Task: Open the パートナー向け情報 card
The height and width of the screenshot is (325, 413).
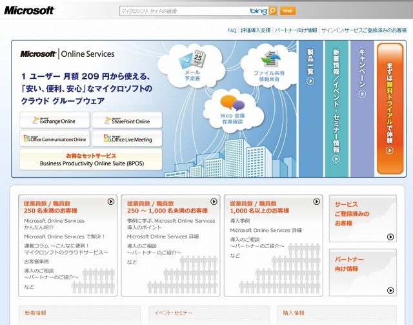Action: 363,273
